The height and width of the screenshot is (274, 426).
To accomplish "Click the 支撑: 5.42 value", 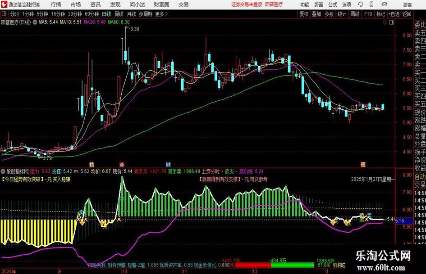I will (62, 171).
